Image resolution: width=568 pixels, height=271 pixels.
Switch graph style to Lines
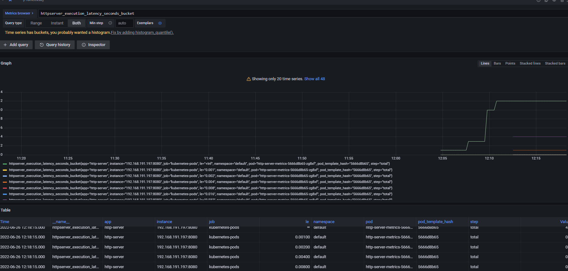tap(485, 63)
